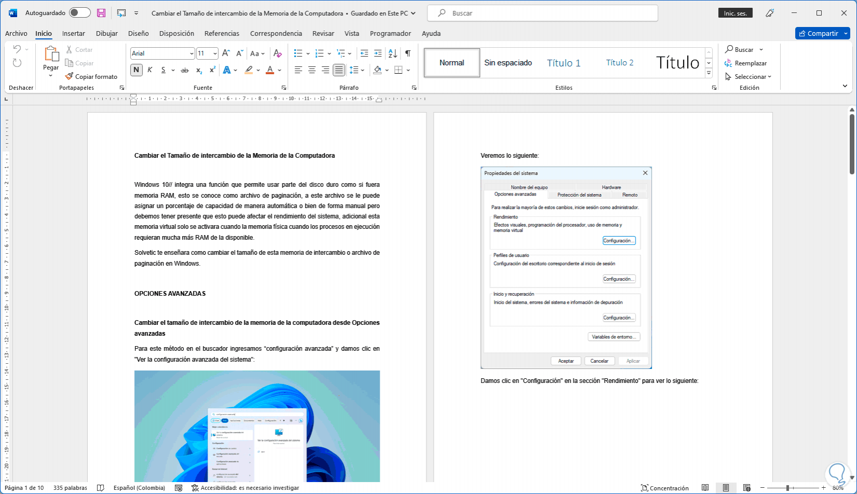The image size is (857, 494).
Task: Show paragraph marks with pilcrow icon
Action: (x=408, y=53)
